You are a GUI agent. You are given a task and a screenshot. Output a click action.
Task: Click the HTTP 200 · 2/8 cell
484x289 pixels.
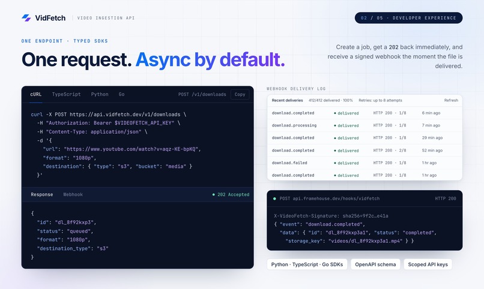390,150
